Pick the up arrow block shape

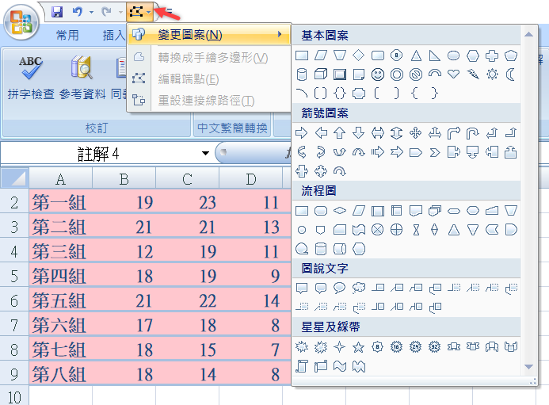pos(340,133)
